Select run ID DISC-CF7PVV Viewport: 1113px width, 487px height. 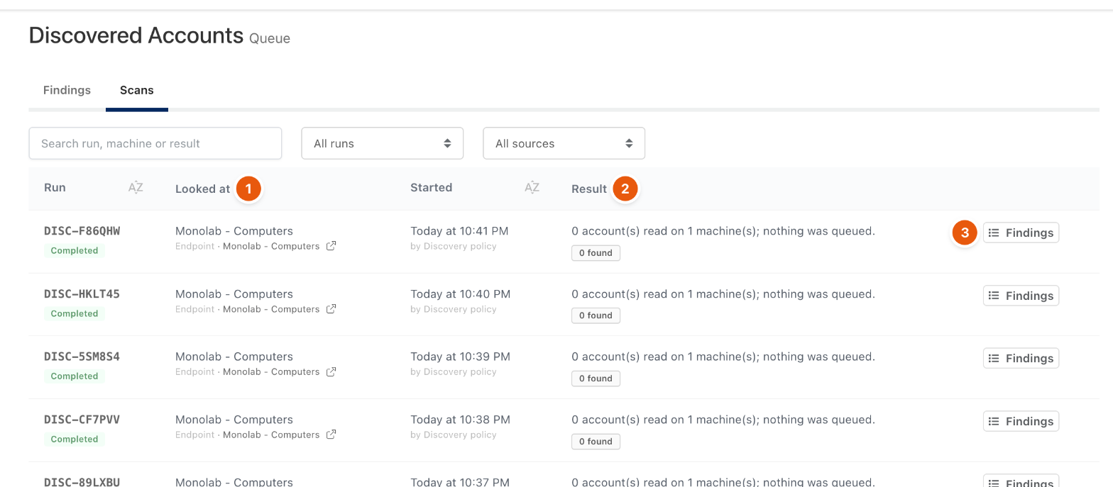point(82,420)
